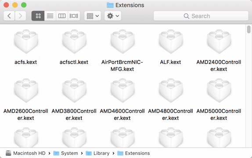Image resolution: width=252 pixels, height=158 pixels.
Task: Click the AirPortBrcmNIC-MFG.kext file name
Action: point(122,66)
